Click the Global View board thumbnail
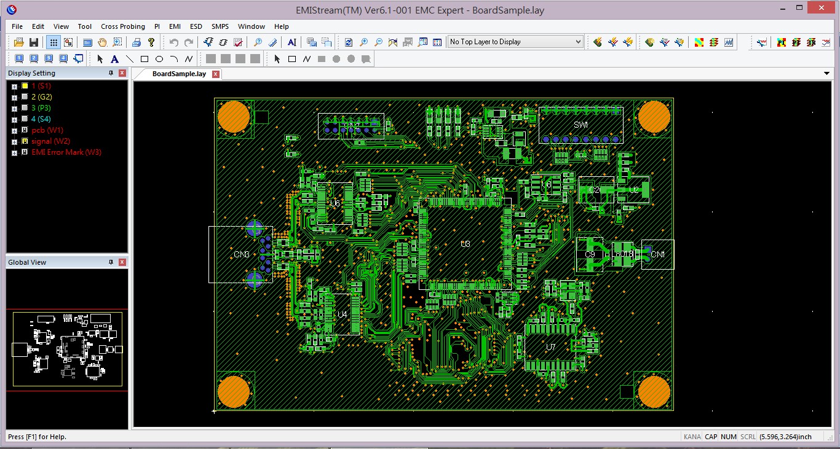Image resolution: width=840 pixels, height=449 pixels. [67, 350]
